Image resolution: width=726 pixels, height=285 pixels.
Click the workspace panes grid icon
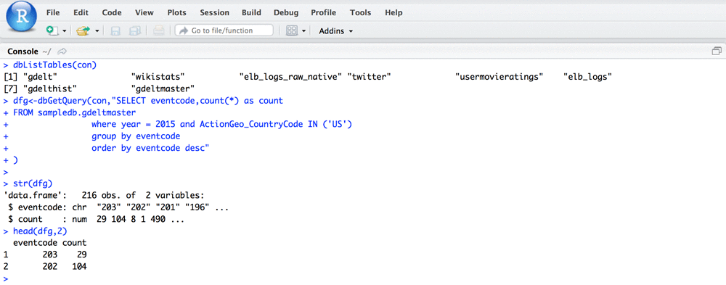click(292, 30)
